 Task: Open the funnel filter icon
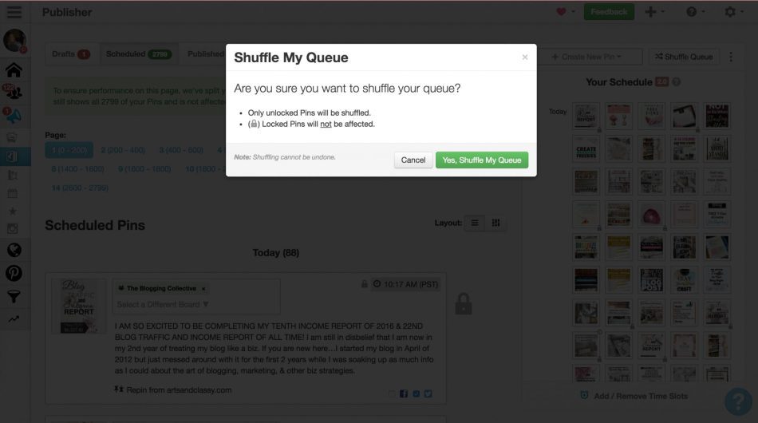(x=14, y=296)
